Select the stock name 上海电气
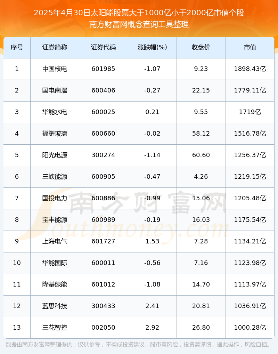The width and height of the screenshot is (278, 354). [x=55, y=241]
